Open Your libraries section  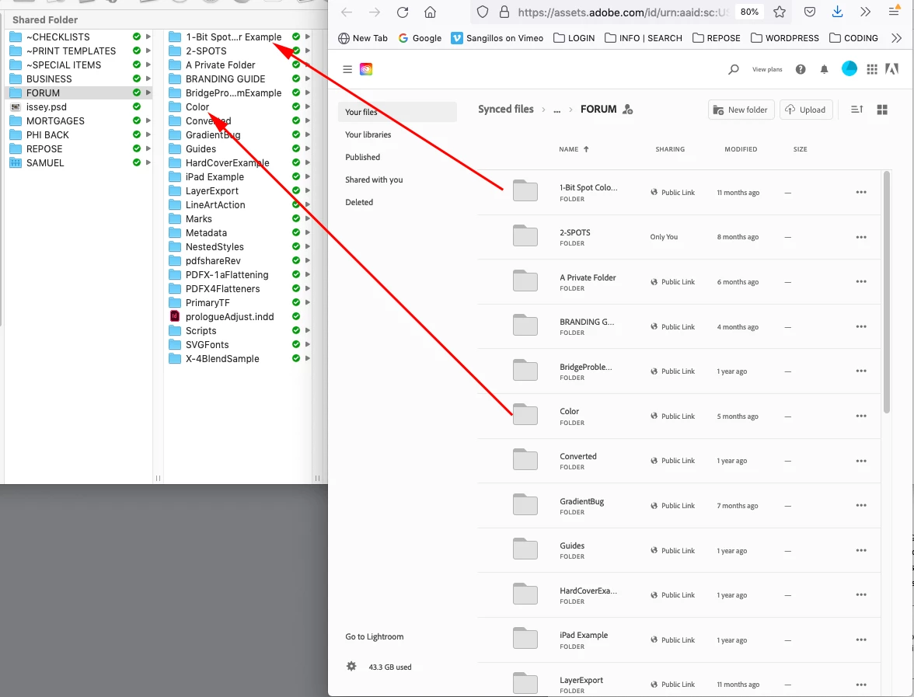point(368,134)
